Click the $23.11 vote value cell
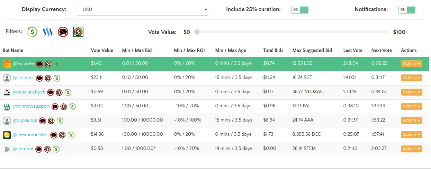The width and height of the screenshot is (431, 169). point(97,78)
